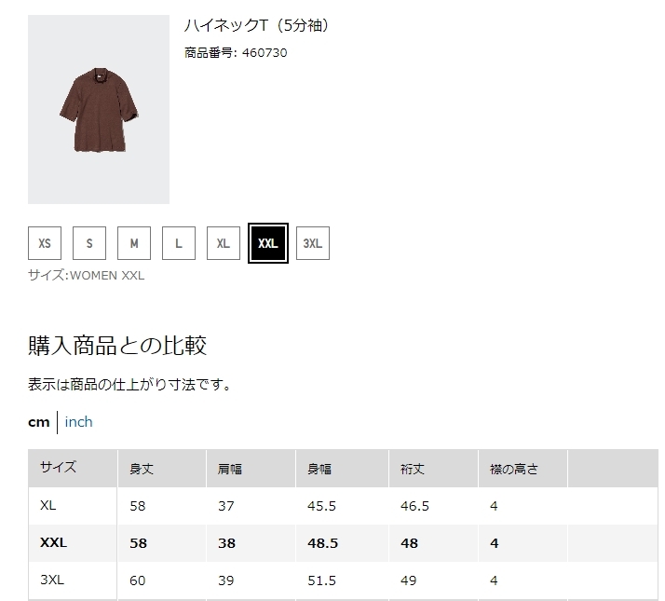Select the XL row in size table

48,506
